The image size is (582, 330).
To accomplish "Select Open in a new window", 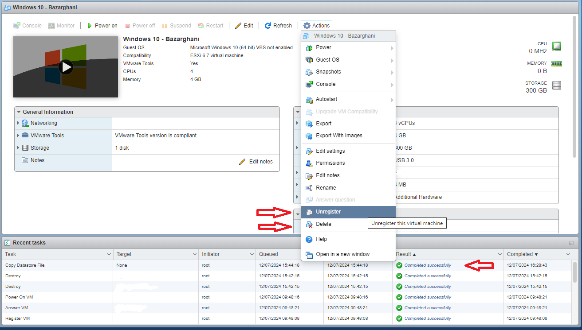I will pyautogui.click(x=348, y=254).
